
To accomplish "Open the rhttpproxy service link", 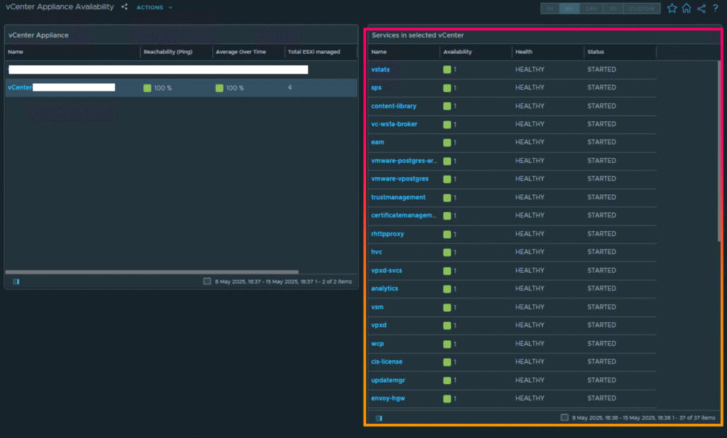I will 387,234.
